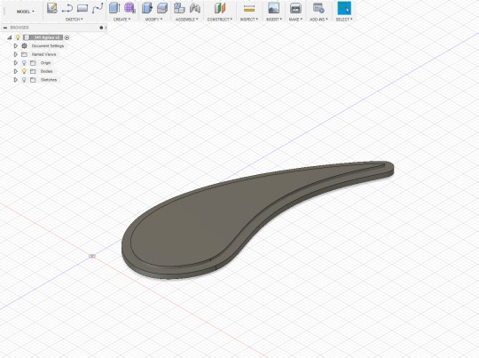Viewport: 479px width, 358px height.
Task: Pick the Spline sketch tool icon
Action: click(98, 8)
